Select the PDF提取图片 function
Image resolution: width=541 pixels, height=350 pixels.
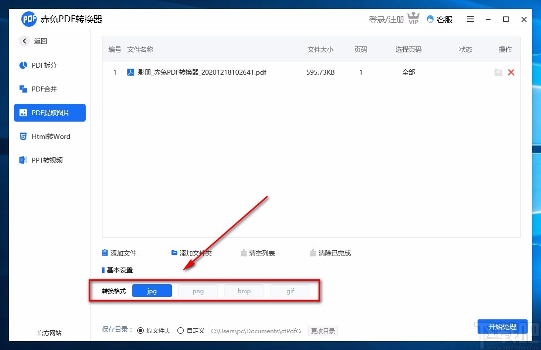click(x=49, y=112)
